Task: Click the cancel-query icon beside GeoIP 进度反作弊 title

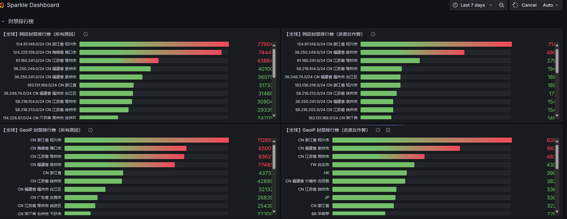Action: coord(388,130)
